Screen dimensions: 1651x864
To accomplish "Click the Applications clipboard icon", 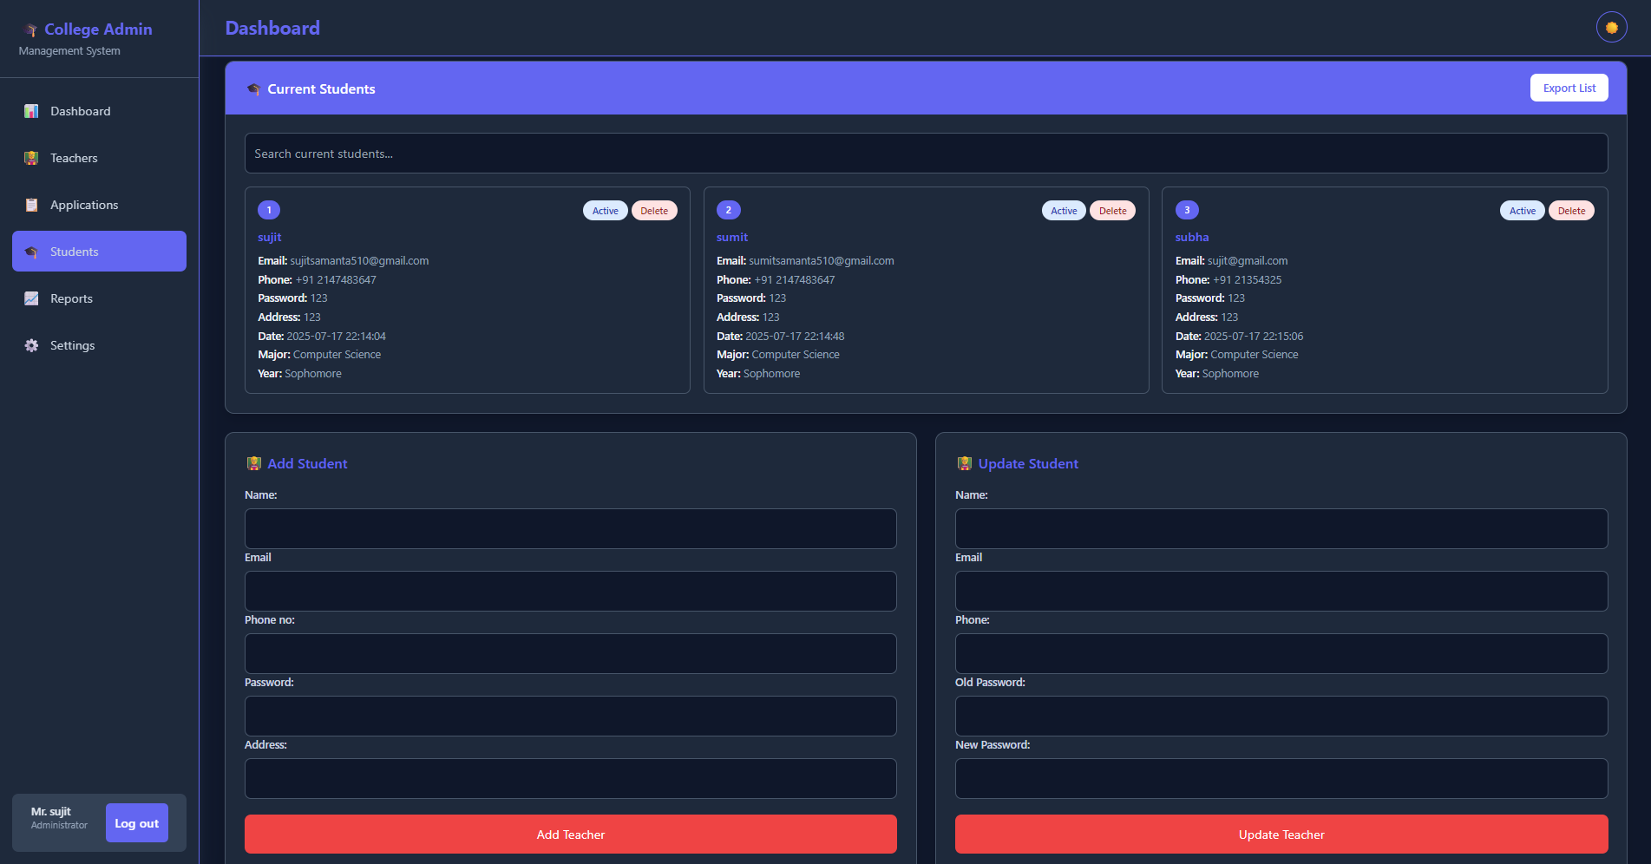I will point(31,205).
